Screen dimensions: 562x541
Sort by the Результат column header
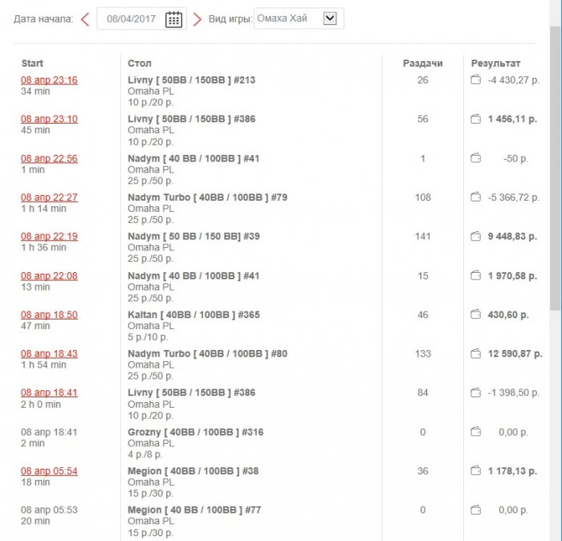coord(495,63)
